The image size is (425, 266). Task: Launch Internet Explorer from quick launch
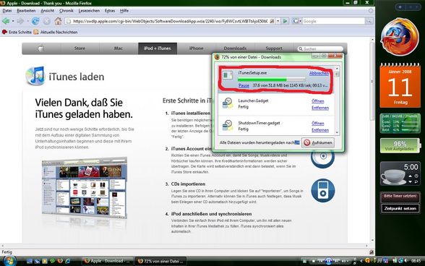[x=67, y=261]
